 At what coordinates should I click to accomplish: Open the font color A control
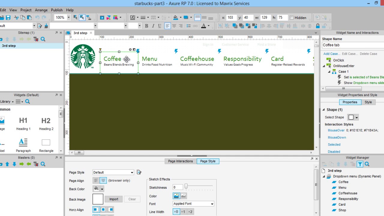203,26
